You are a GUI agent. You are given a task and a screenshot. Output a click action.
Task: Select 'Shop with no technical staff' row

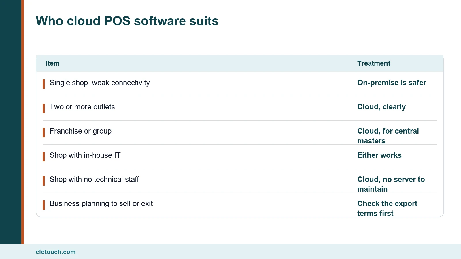coord(240,181)
